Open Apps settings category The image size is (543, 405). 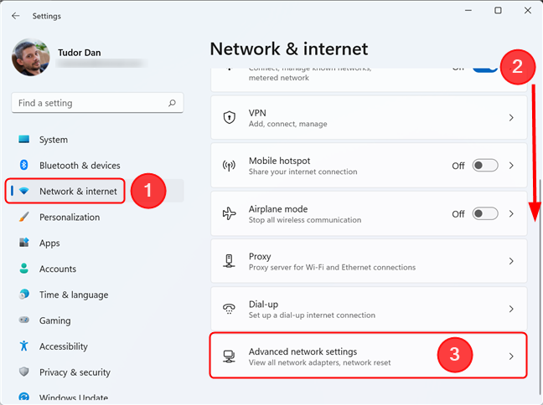(x=97, y=243)
